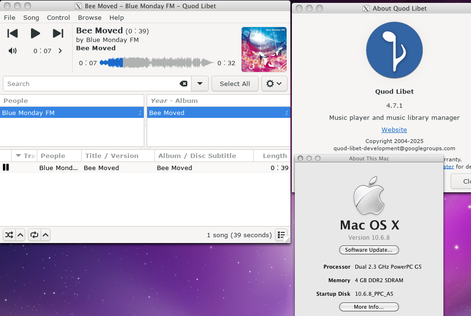Click the 4 GB DDR2 SDRAM memory text
The image size is (471, 316).
[x=379, y=280]
